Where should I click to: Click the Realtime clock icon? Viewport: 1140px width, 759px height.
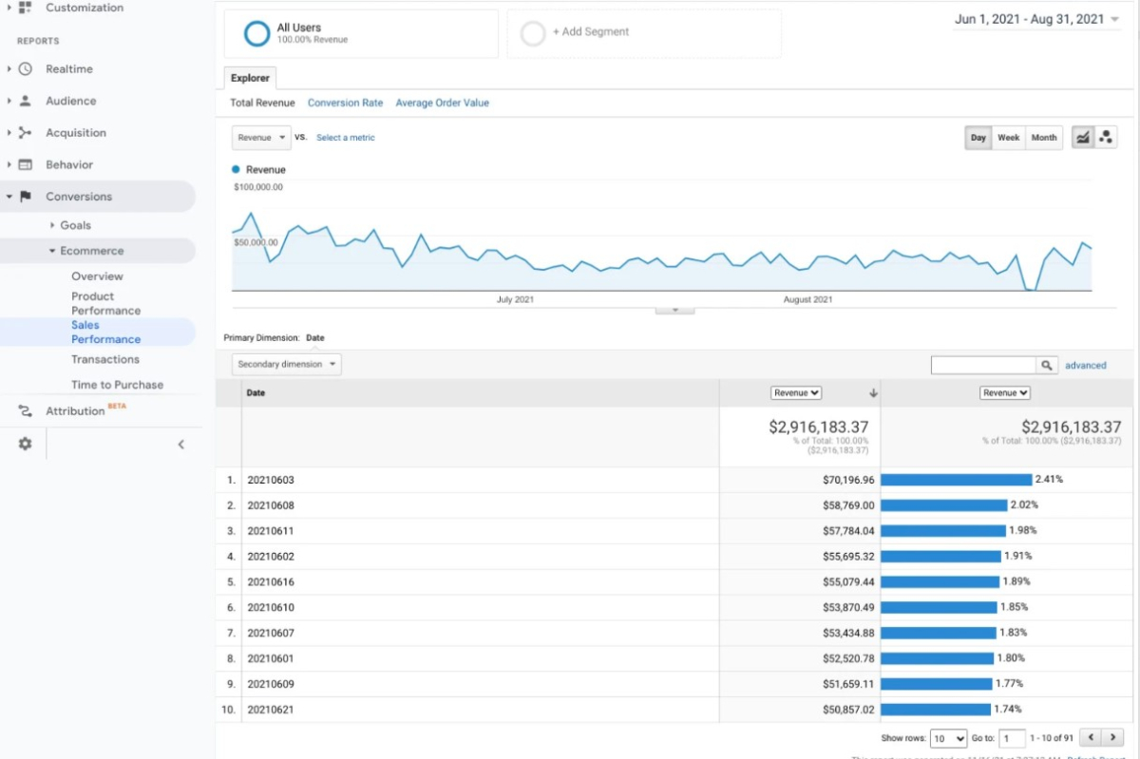26,69
